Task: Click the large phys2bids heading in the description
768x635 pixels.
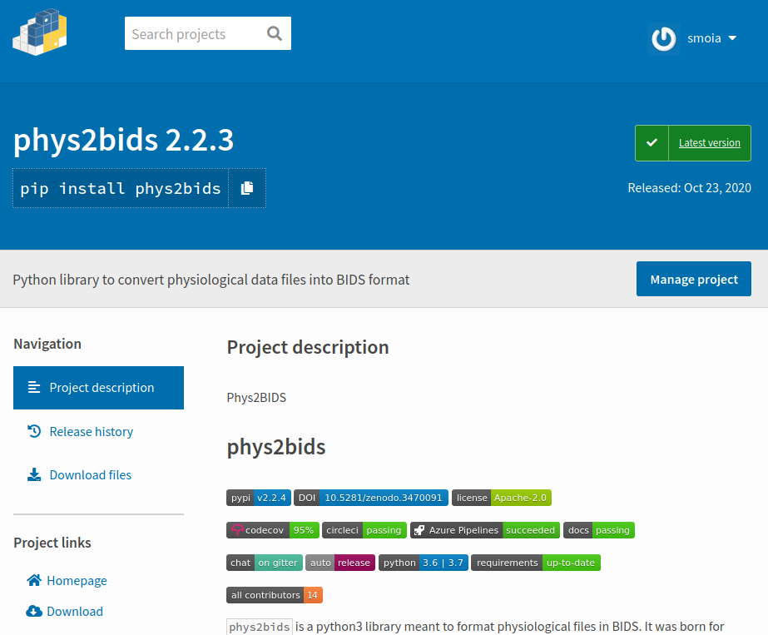Action: pos(276,448)
